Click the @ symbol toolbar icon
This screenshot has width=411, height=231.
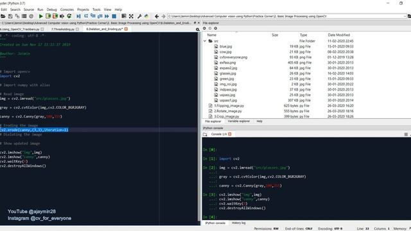(x=31, y=16)
